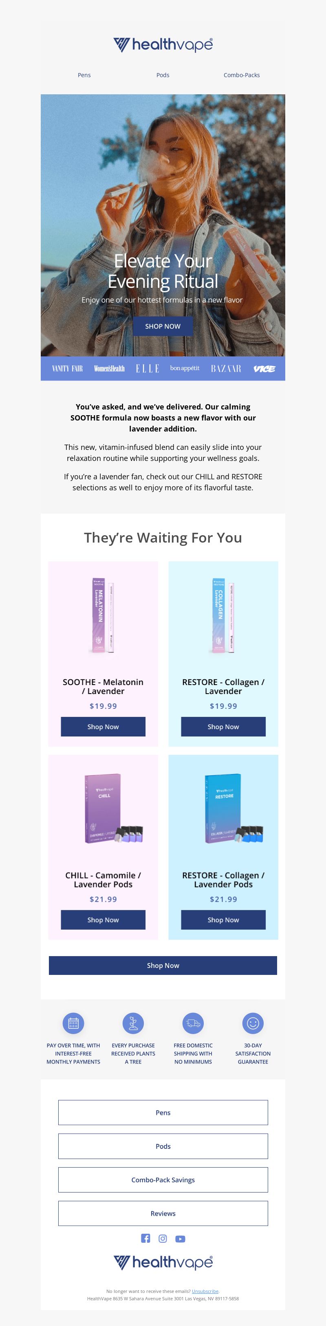The image size is (326, 1326).
Task: Click the Unsubscribe link
Action: (205, 1290)
